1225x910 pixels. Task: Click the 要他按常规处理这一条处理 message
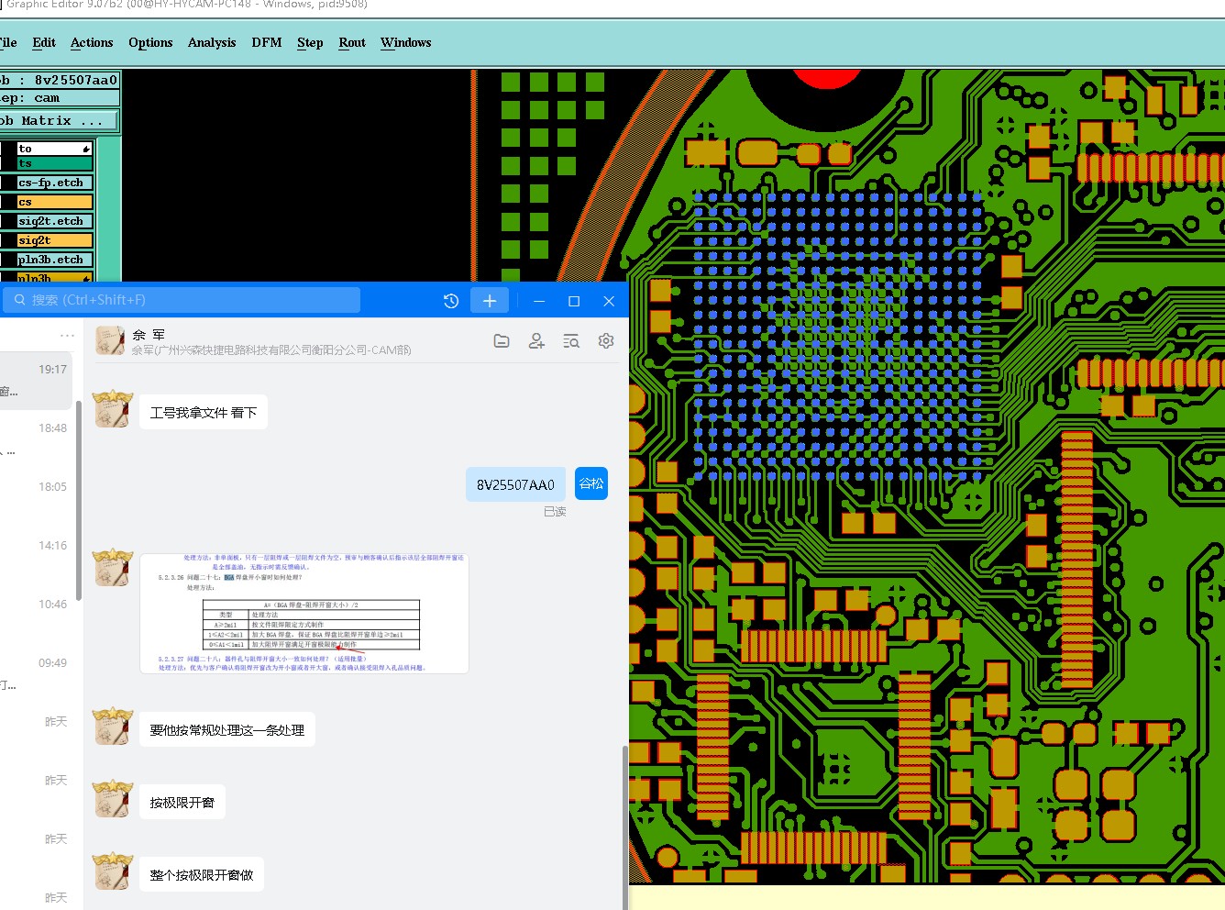226,730
